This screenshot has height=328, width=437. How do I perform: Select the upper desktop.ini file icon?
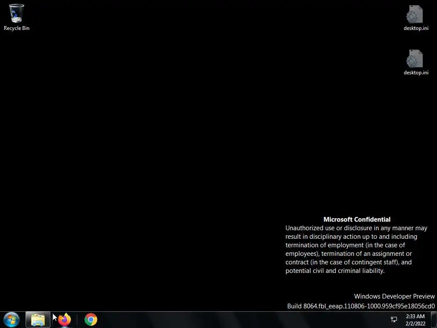[416, 18]
